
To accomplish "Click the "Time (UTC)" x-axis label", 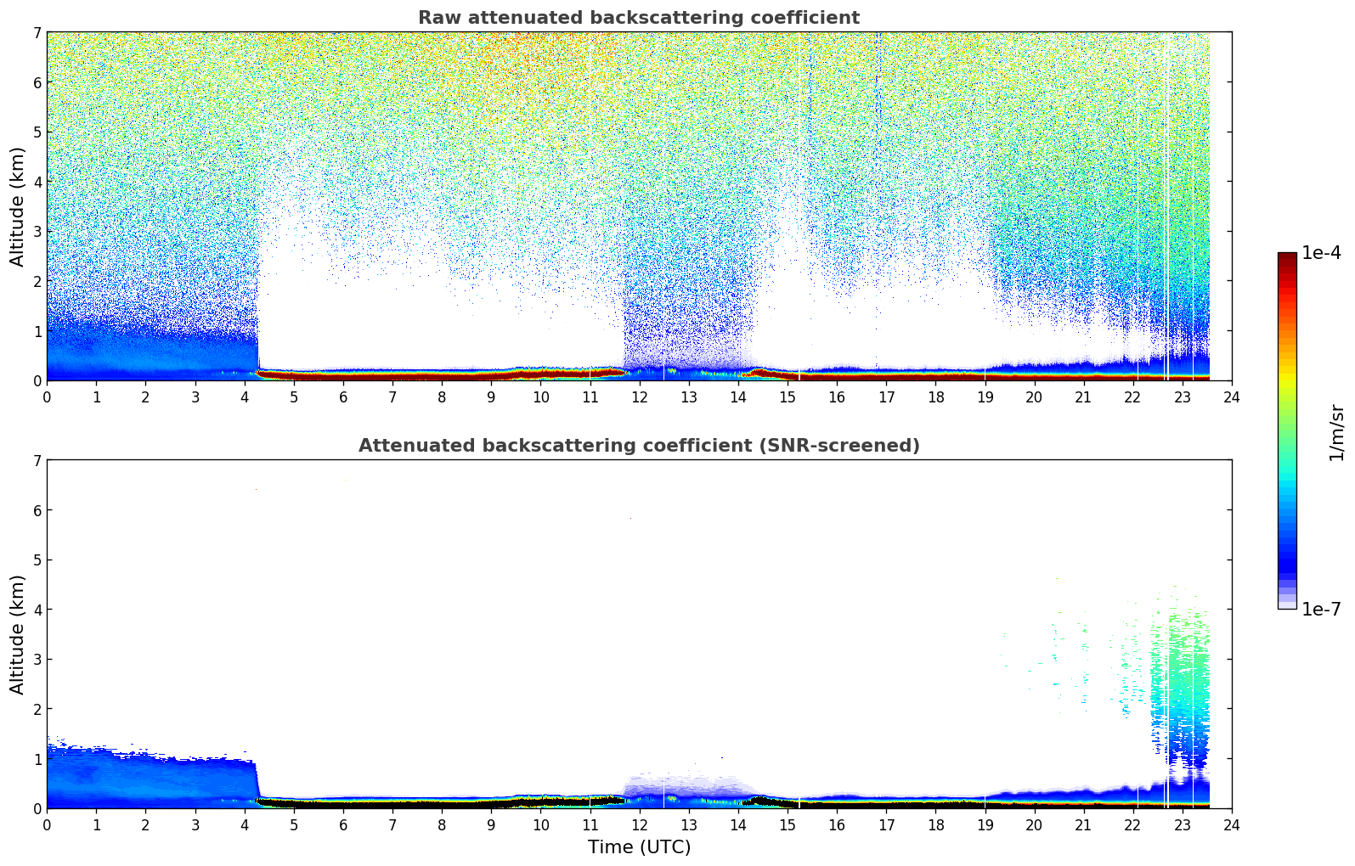I will 639,847.
